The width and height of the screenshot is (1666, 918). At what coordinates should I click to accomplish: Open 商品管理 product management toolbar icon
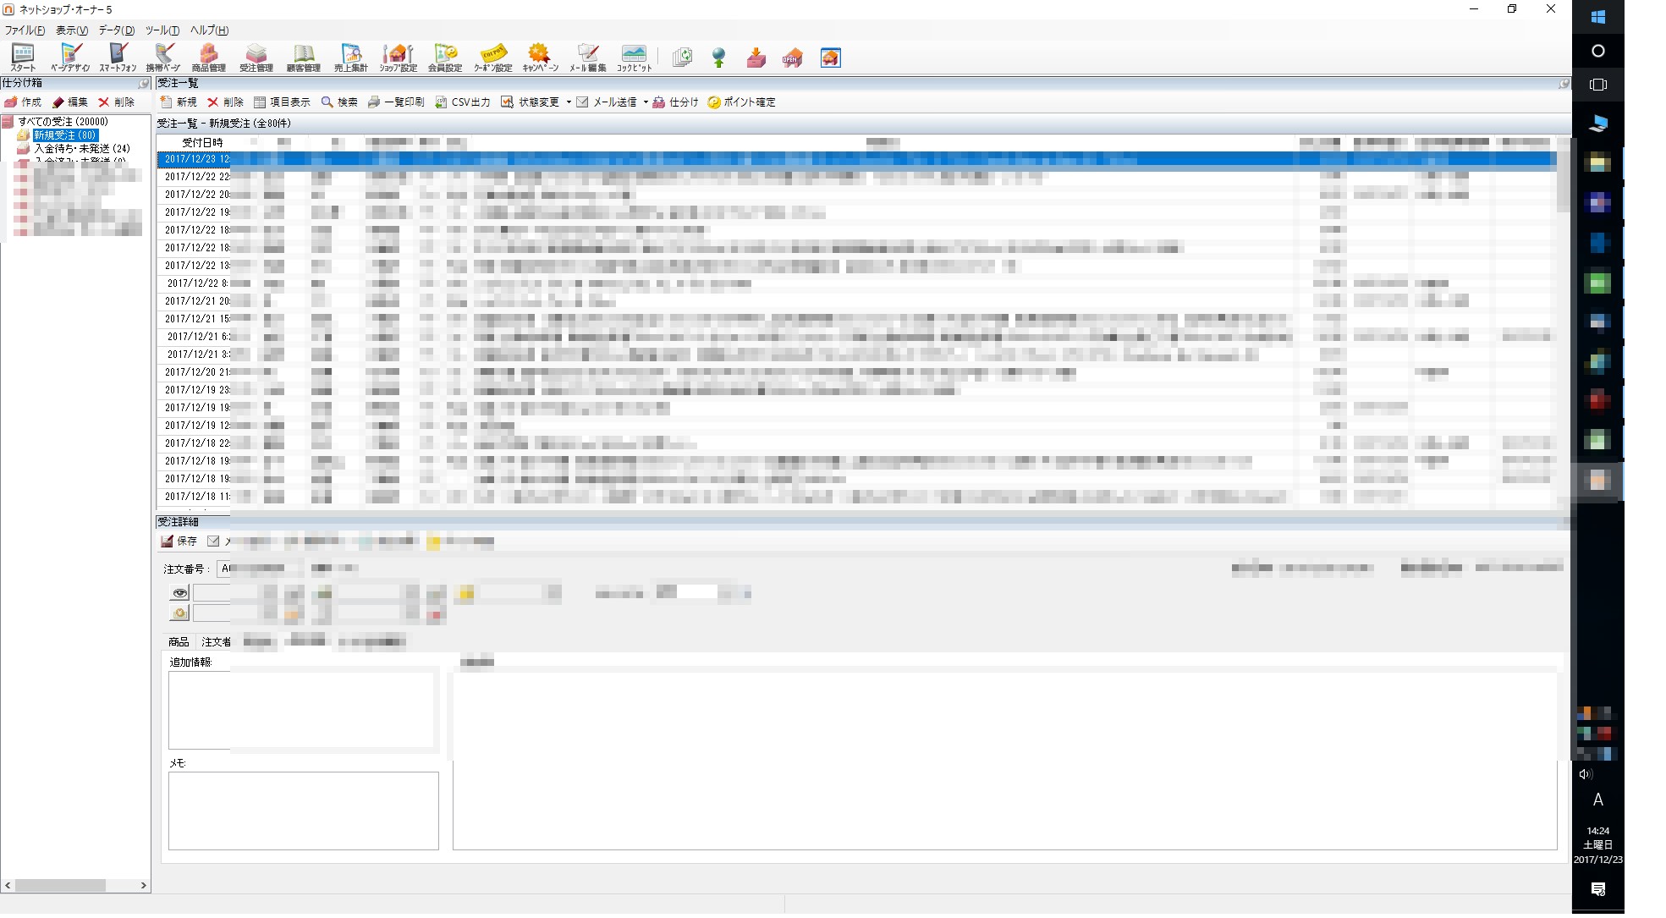tap(209, 58)
